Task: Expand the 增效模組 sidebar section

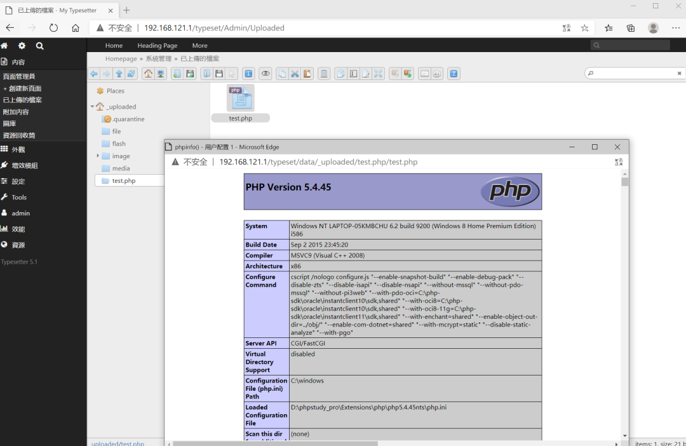Action: point(43,165)
